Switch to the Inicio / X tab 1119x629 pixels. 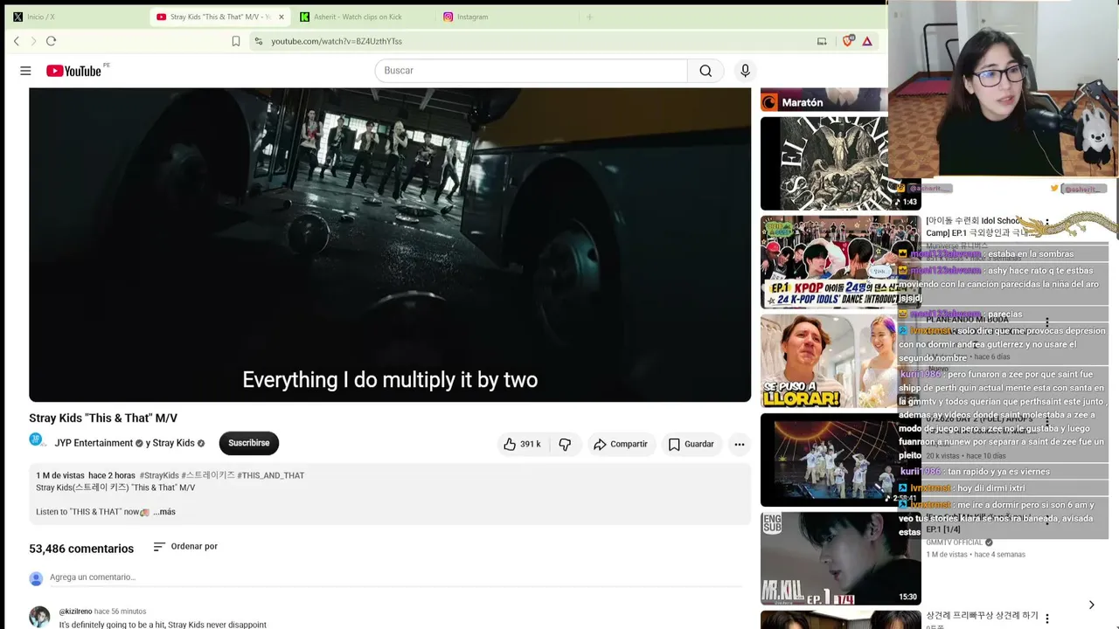tap(73, 17)
